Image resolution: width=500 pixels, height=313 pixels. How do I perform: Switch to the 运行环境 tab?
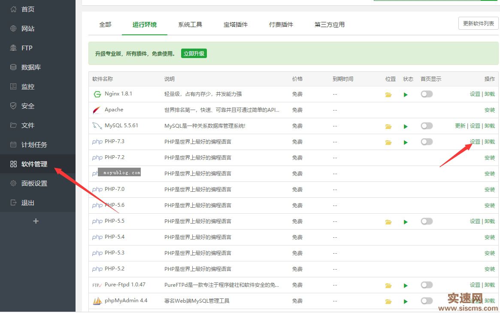coord(145,25)
